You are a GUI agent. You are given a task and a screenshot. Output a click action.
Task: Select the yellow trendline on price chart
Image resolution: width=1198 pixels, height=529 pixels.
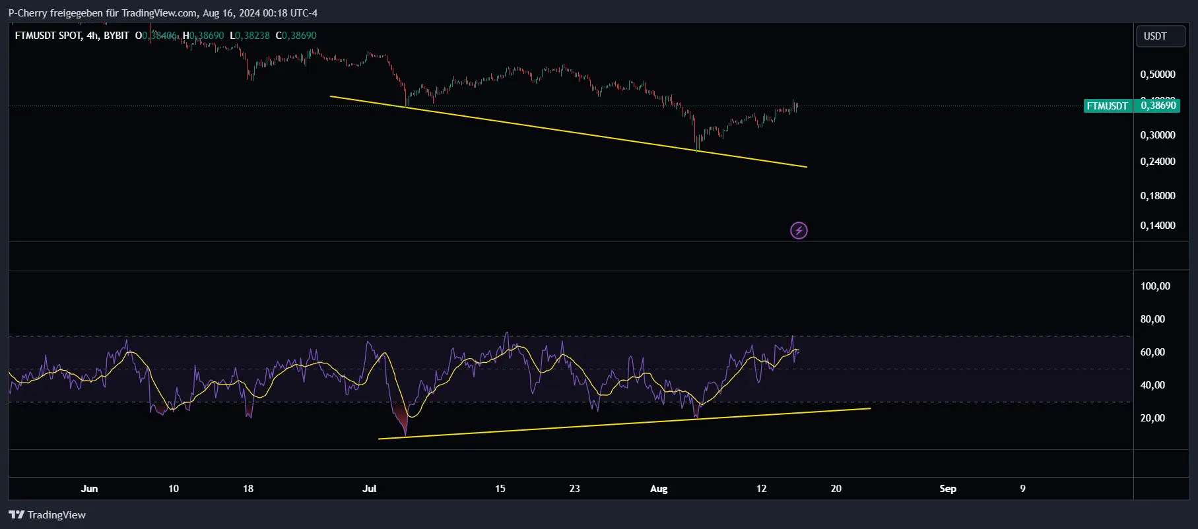tap(568, 131)
